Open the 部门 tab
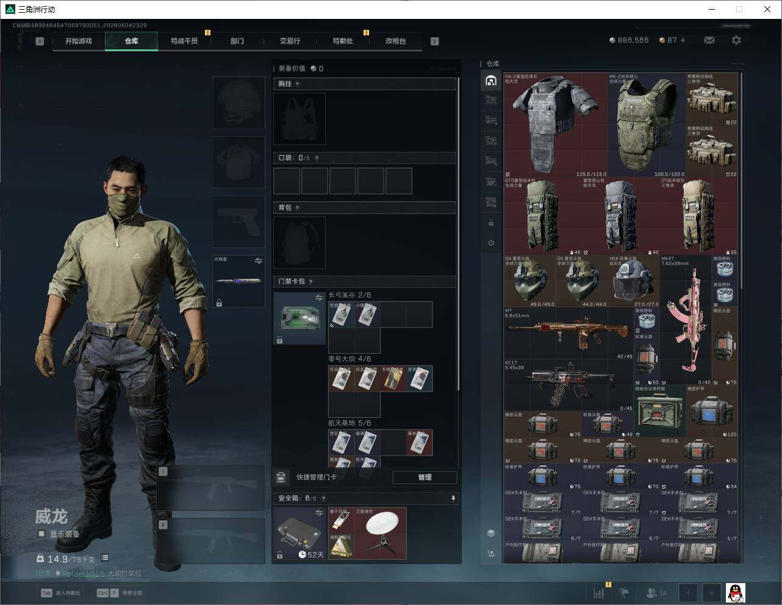Image resolution: width=782 pixels, height=605 pixels. pyautogui.click(x=237, y=41)
